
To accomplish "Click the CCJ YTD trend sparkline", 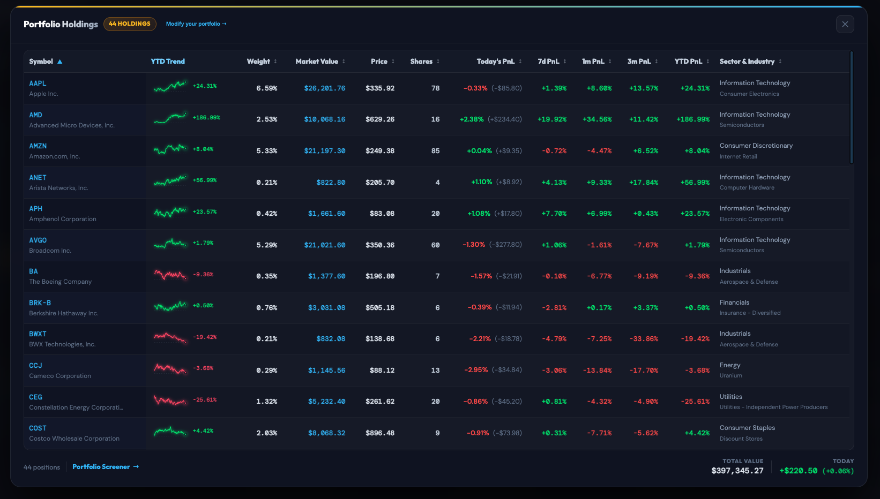I will (x=170, y=368).
